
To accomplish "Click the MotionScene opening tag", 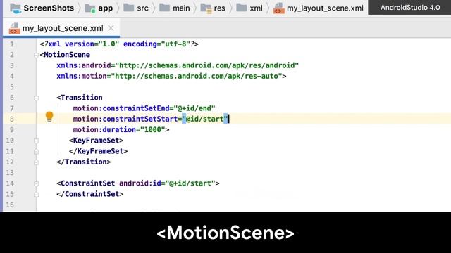I will (65, 55).
